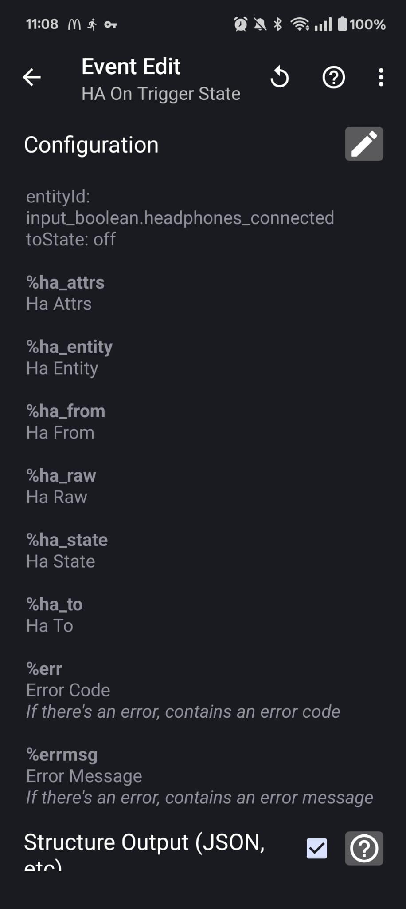Open the help question mark in header
Viewport: 406px width, 909px height.
(333, 78)
